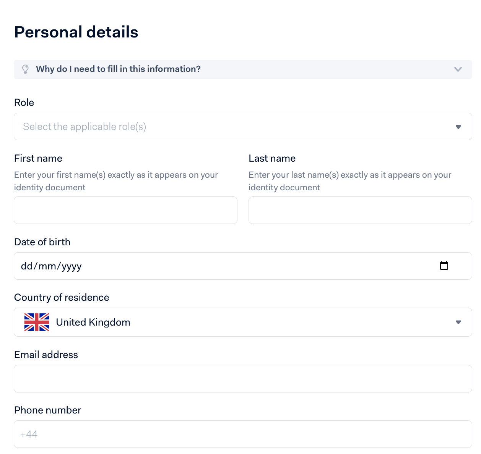
Task: Click the lightbulb hint icon
Action: tap(25, 69)
